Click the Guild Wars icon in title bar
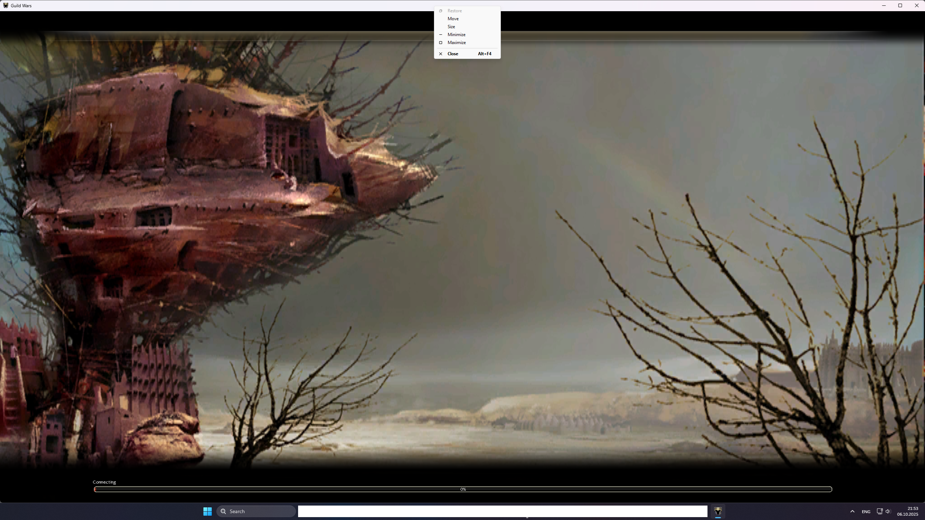Viewport: 925px width, 520px height. point(5,5)
